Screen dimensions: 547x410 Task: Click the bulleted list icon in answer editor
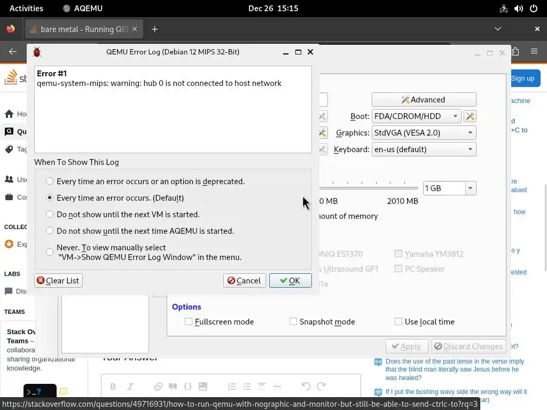(x=247, y=387)
